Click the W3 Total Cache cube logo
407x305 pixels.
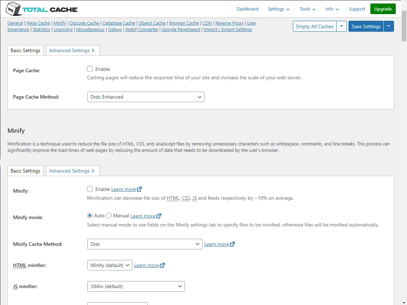(13, 9)
